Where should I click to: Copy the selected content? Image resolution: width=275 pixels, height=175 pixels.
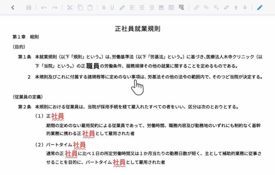click(x=80, y=7)
